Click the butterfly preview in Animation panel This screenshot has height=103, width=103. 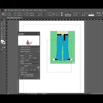click(x=29, y=40)
